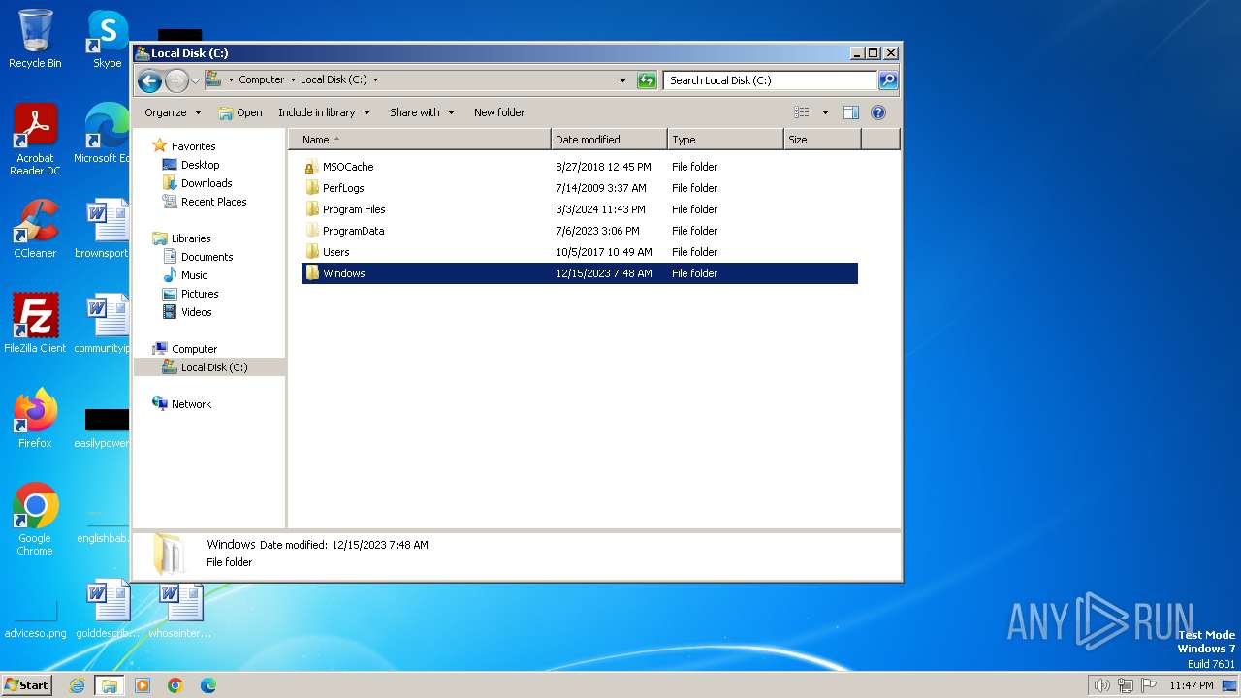The image size is (1241, 698).
Task: Click the forward navigation arrow
Action: (x=176, y=80)
